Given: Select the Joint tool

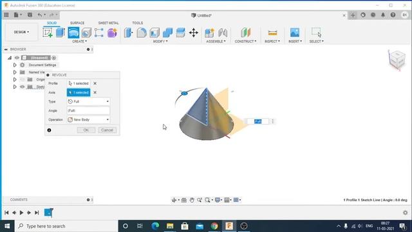Looking at the screenshot, I should [x=223, y=33].
